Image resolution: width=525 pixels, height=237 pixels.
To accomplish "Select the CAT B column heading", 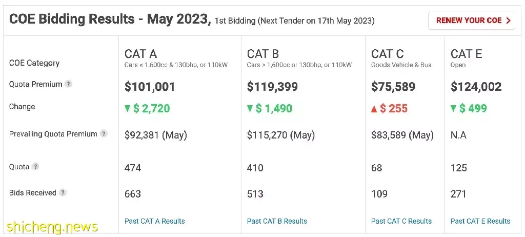I will pyautogui.click(x=263, y=54).
